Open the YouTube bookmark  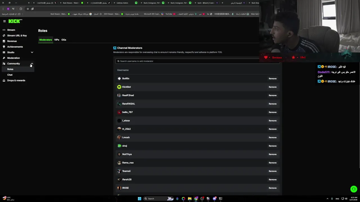[x=170, y=14]
